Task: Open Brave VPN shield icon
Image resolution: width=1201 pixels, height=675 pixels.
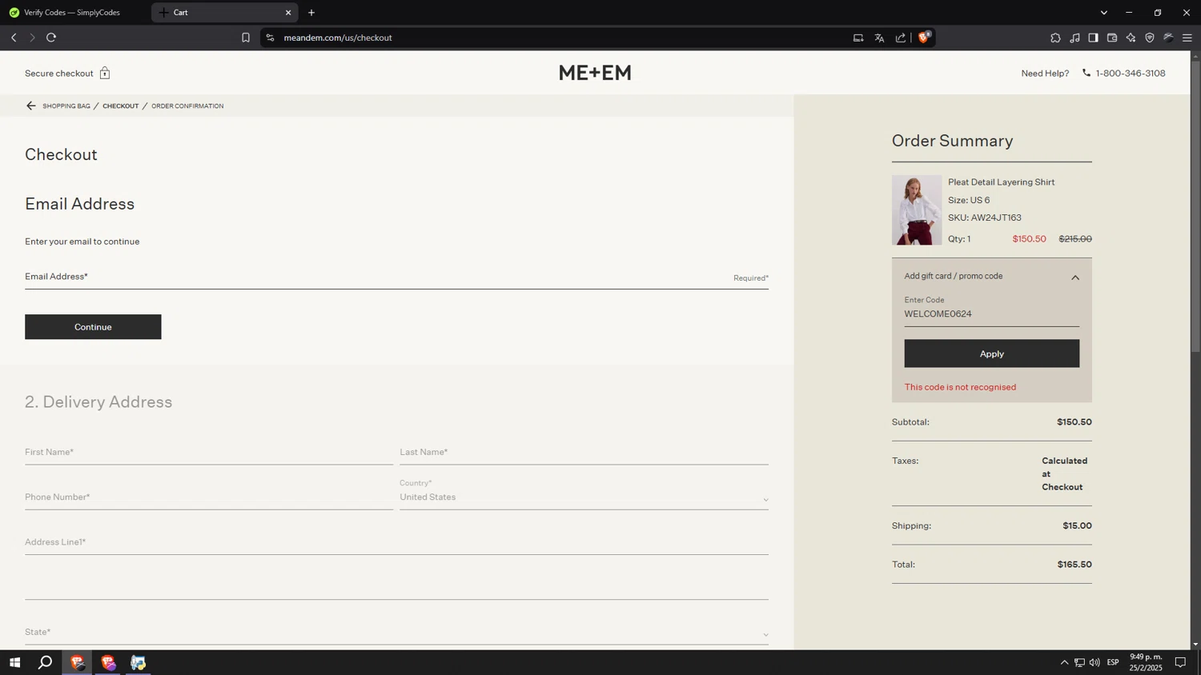Action: 1150,38
